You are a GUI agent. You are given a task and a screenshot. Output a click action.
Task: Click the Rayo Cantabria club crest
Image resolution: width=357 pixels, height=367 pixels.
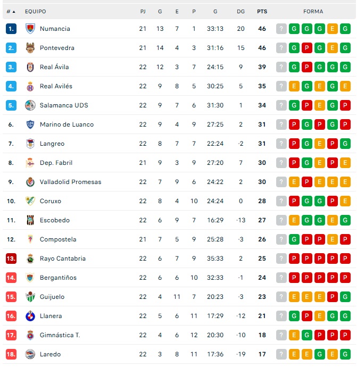(x=30, y=258)
